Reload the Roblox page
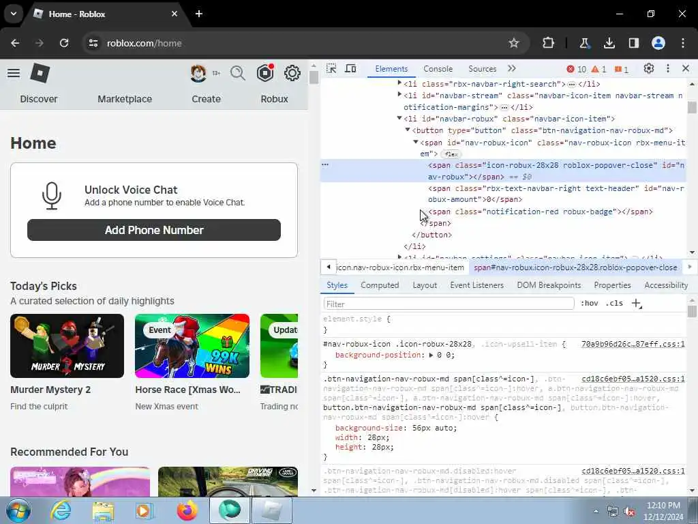 click(64, 43)
